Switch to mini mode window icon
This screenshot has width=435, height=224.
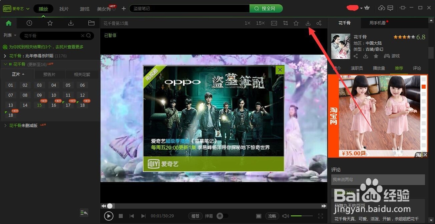point(403,8)
